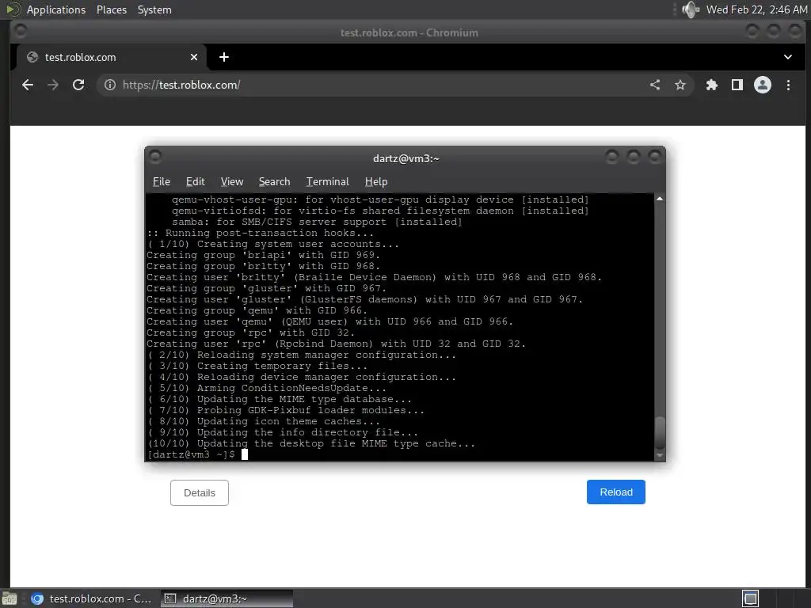Click "( 1/10) Creating system user accounts..." line
This screenshot has width=811, height=608.
[x=273, y=244]
